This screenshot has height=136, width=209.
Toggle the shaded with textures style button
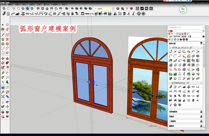pyautogui.click(x=27, y=9)
